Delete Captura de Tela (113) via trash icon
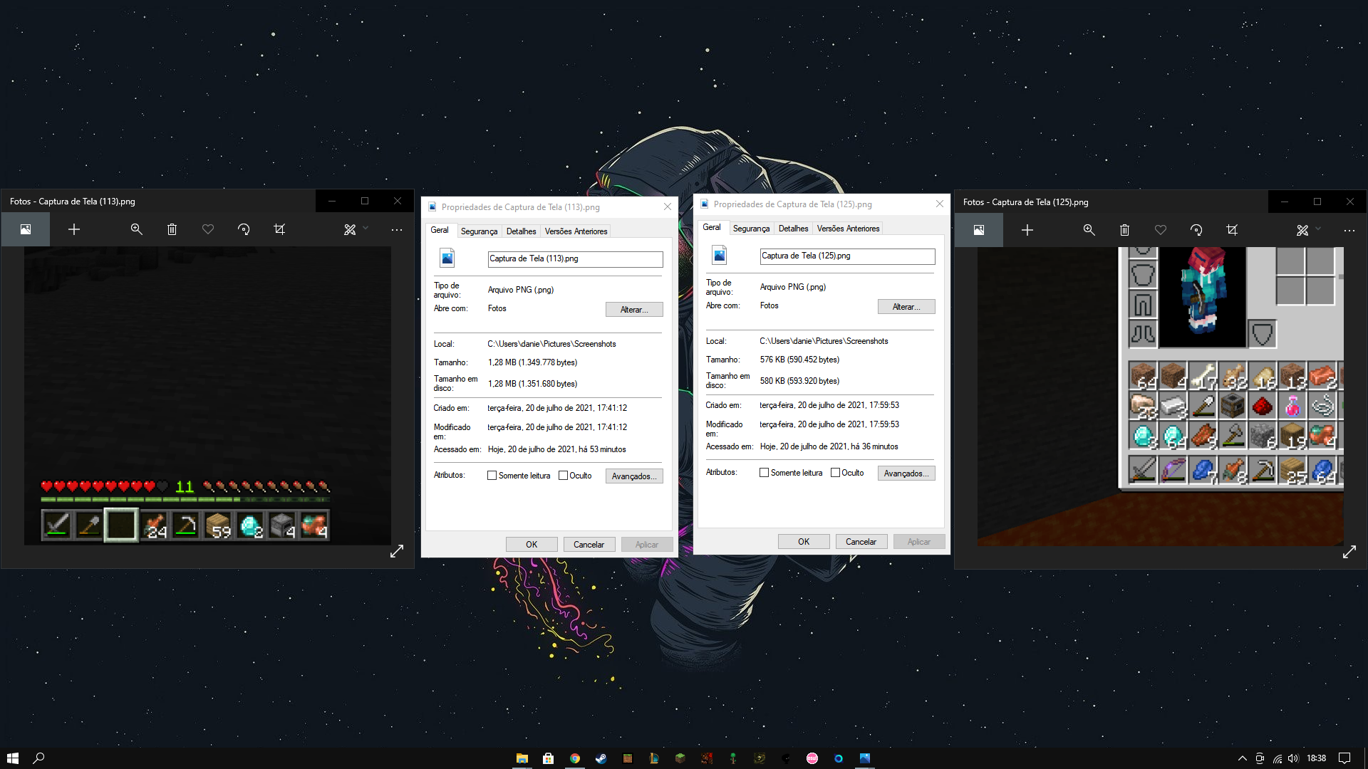 172,229
